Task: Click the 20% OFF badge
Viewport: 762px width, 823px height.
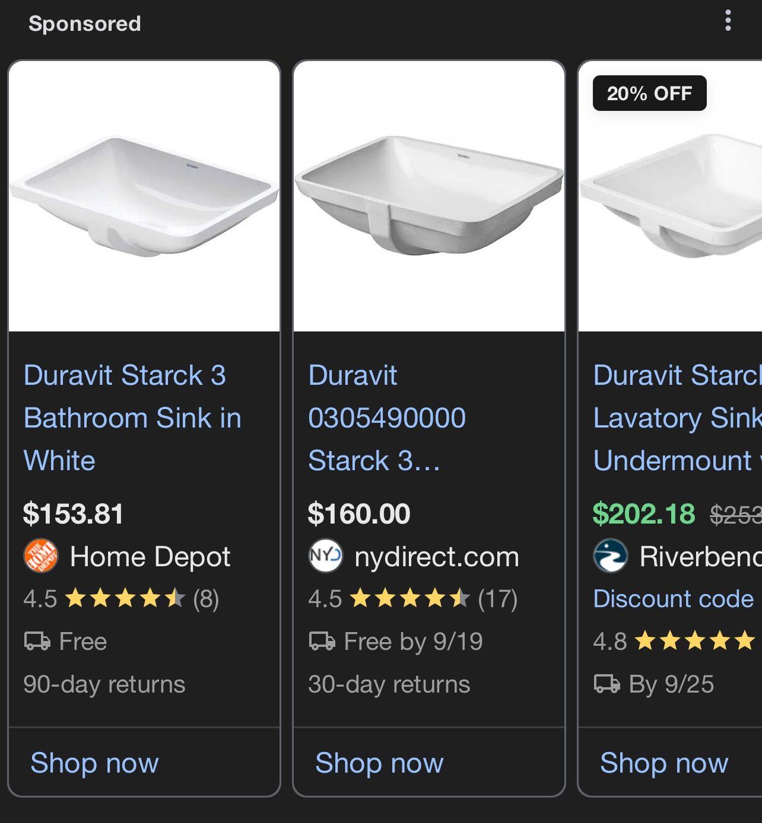Action: coord(649,93)
